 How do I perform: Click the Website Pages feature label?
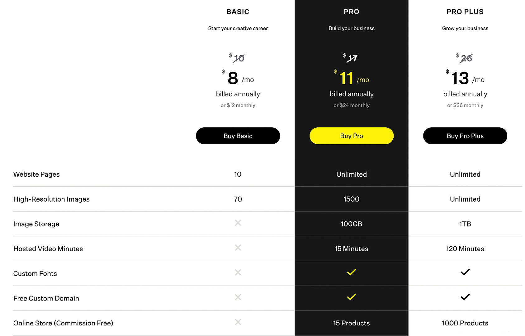click(36, 174)
